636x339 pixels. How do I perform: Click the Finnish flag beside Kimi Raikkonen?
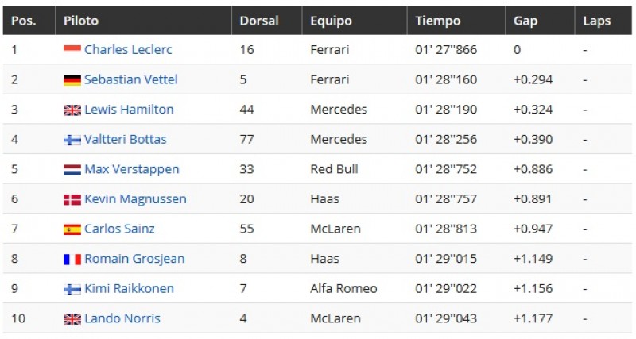[x=72, y=289]
